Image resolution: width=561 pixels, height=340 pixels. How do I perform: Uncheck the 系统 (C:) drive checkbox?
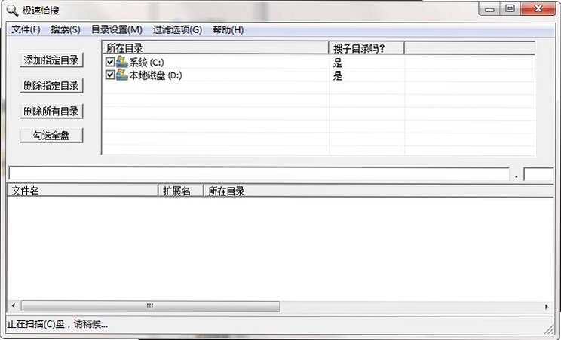(x=110, y=63)
